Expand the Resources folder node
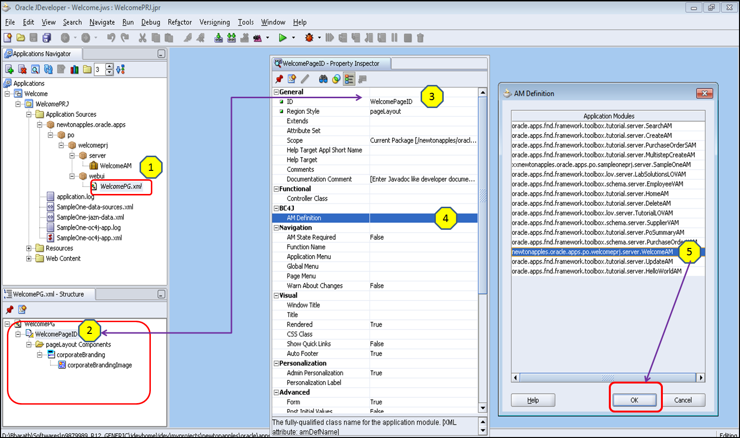 [28, 248]
